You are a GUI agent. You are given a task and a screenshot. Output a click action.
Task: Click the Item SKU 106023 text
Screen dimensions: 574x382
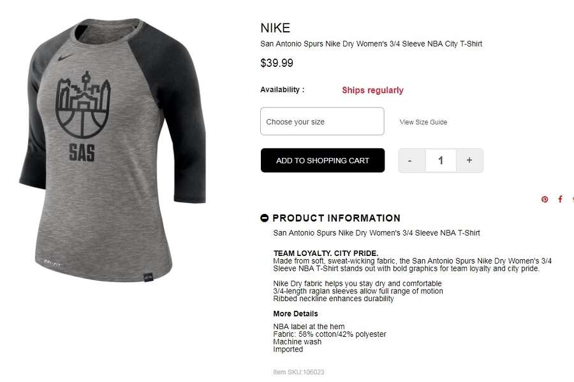pyautogui.click(x=298, y=372)
